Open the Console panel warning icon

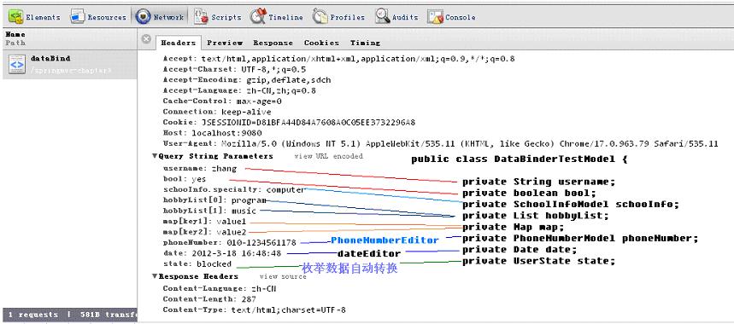tap(435, 17)
